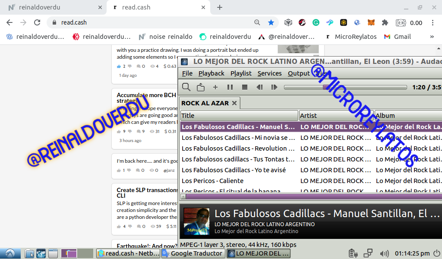Open the Audacious search tool
This screenshot has height=259, width=442.
186,87
